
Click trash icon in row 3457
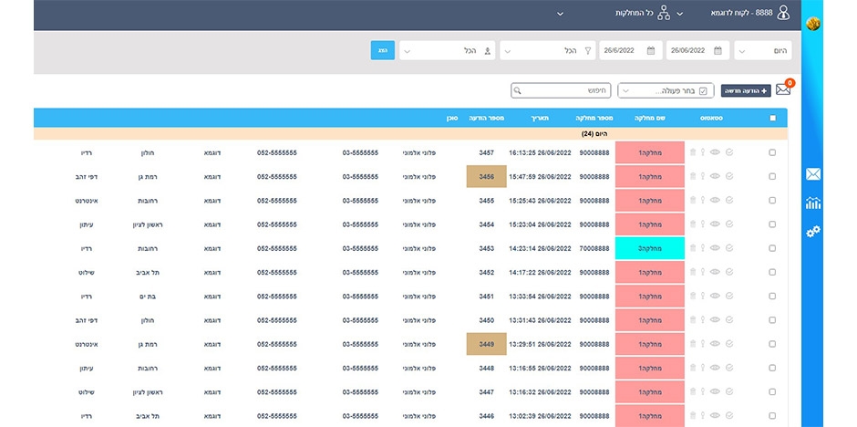click(693, 152)
